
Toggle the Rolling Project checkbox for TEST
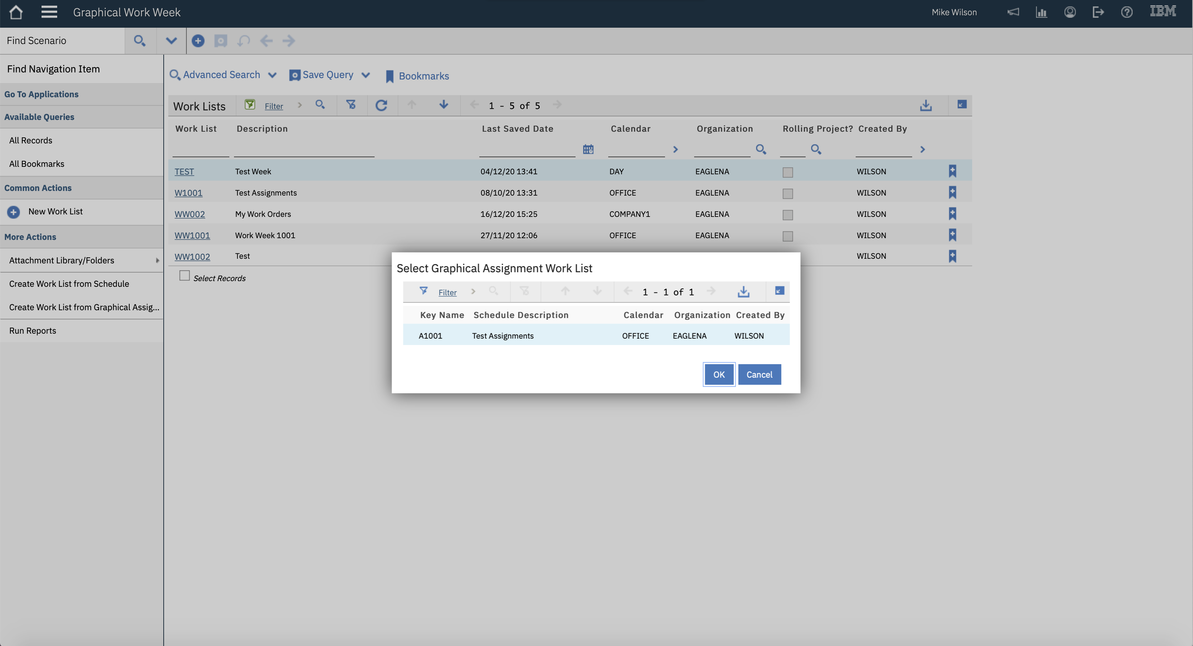click(x=787, y=172)
